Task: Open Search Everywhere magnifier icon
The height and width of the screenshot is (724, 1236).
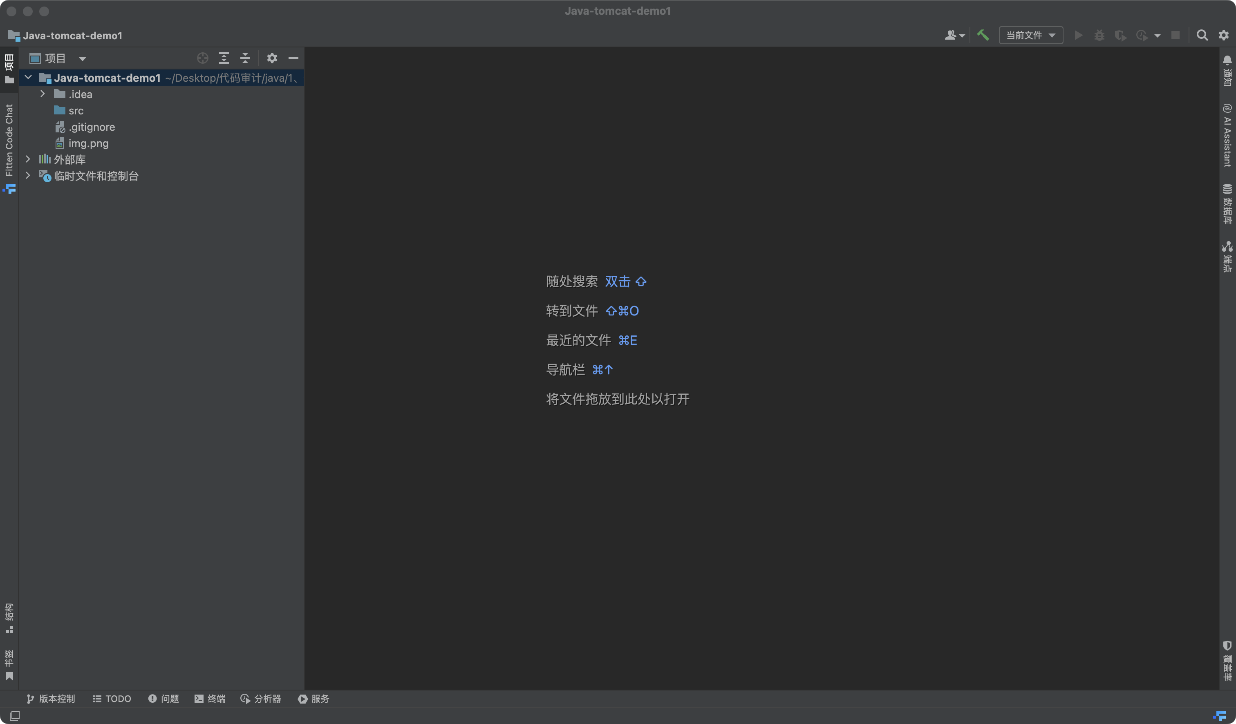Action: coord(1202,35)
